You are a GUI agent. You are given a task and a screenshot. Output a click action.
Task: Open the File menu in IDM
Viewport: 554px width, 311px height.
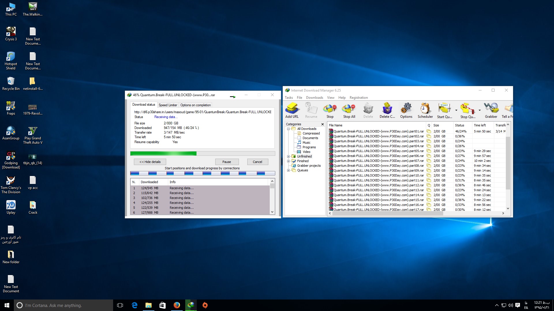[x=300, y=98]
